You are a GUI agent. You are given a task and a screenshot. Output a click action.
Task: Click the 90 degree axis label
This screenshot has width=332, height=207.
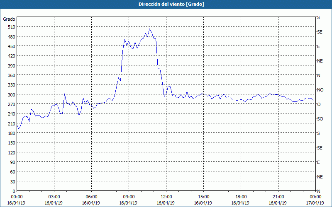pyautogui.click(x=13, y=162)
